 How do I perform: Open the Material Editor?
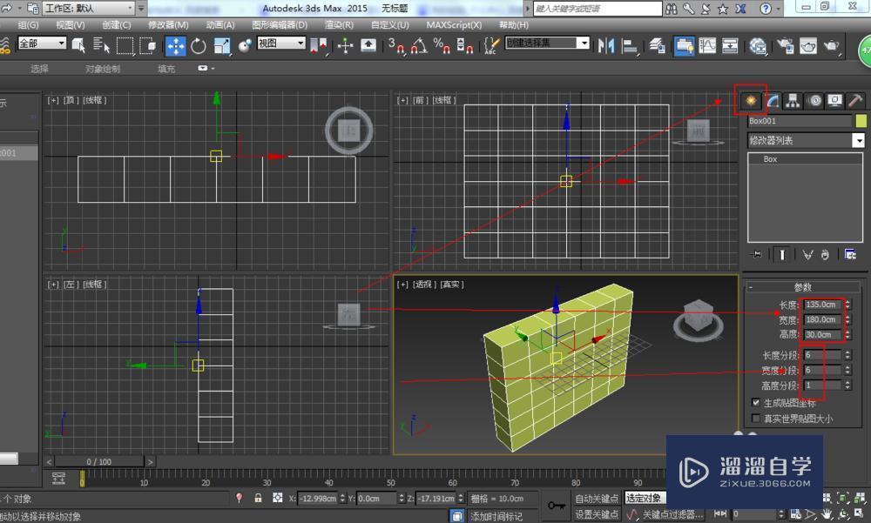tap(758, 45)
